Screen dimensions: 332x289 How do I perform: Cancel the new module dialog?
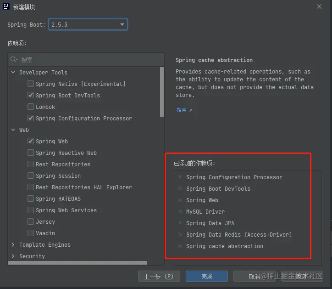255,276
